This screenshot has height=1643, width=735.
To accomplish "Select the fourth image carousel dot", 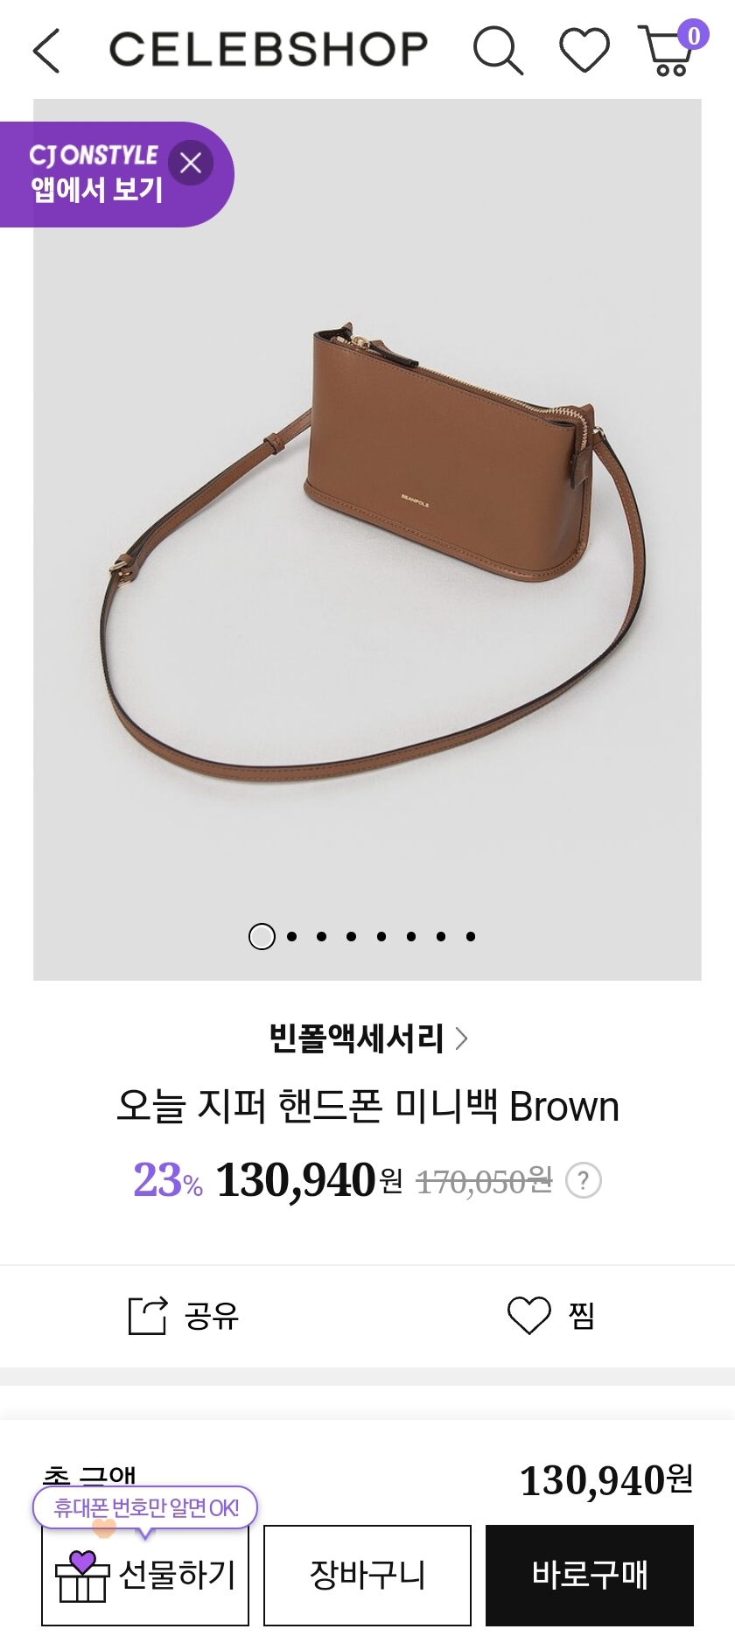I will [x=352, y=937].
